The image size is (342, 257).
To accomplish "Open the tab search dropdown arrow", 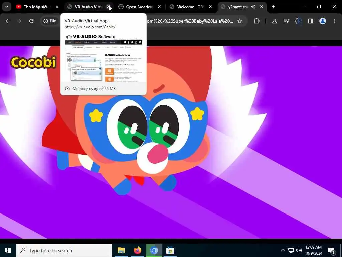I will click(x=7, y=7).
